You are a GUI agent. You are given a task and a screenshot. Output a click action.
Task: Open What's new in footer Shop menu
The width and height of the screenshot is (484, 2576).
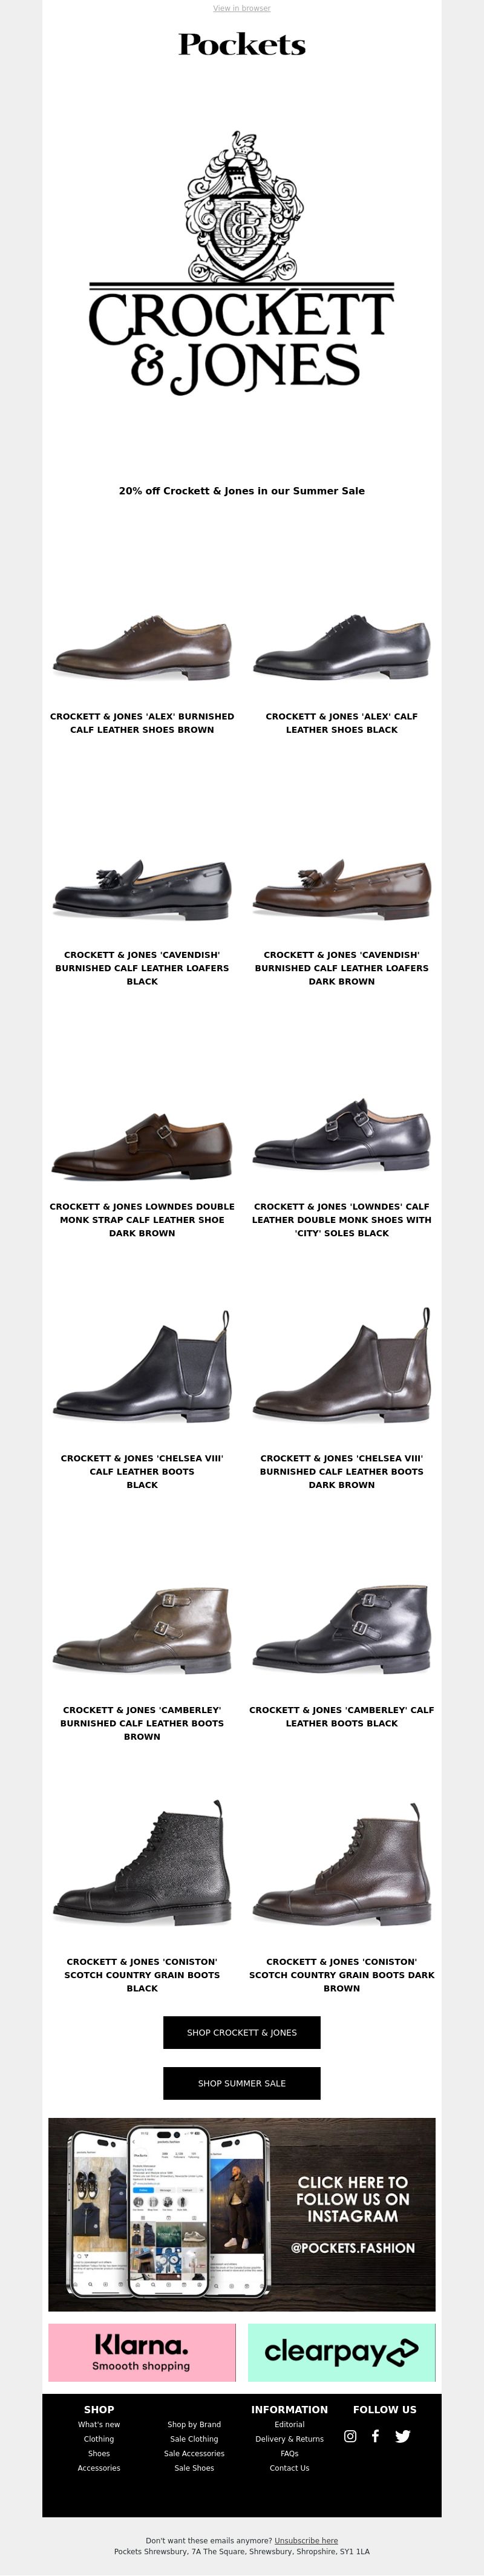(x=99, y=2424)
